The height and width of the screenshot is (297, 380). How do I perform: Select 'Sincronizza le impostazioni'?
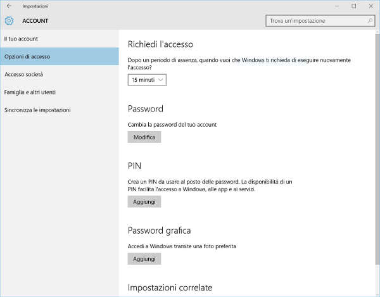[37, 110]
